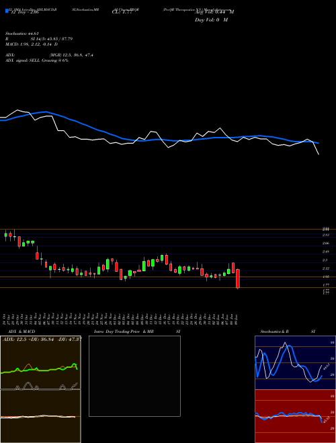Click the 'ADX signal: SELL Growing @ 6%' text
The height and width of the screenshot is (443, 336).
click(37, 60)
